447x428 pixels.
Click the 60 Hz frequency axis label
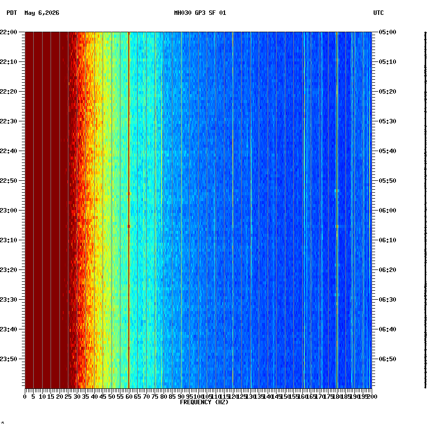129,396
